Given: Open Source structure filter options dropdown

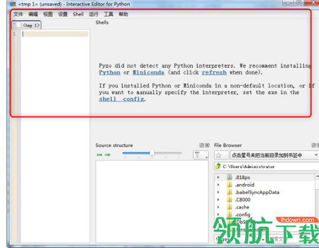Looking at the screenshot, I should (200, 155).
